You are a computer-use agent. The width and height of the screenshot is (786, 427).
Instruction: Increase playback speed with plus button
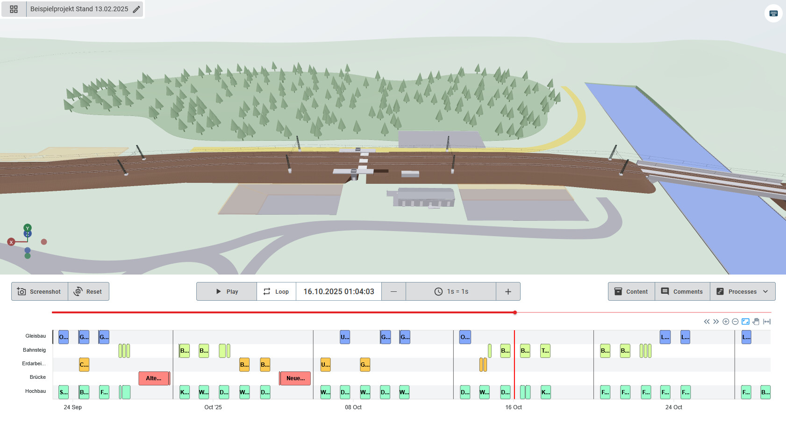click(508, 291)
